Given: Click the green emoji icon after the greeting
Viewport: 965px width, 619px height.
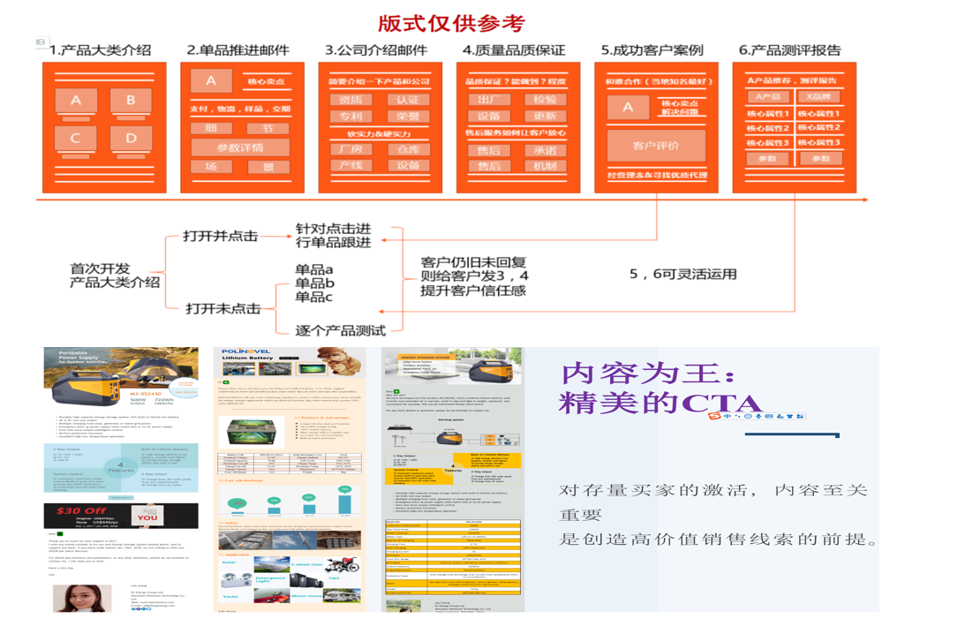Looking at the screenshot, I should pyautogui.click(x=59, y=534).
